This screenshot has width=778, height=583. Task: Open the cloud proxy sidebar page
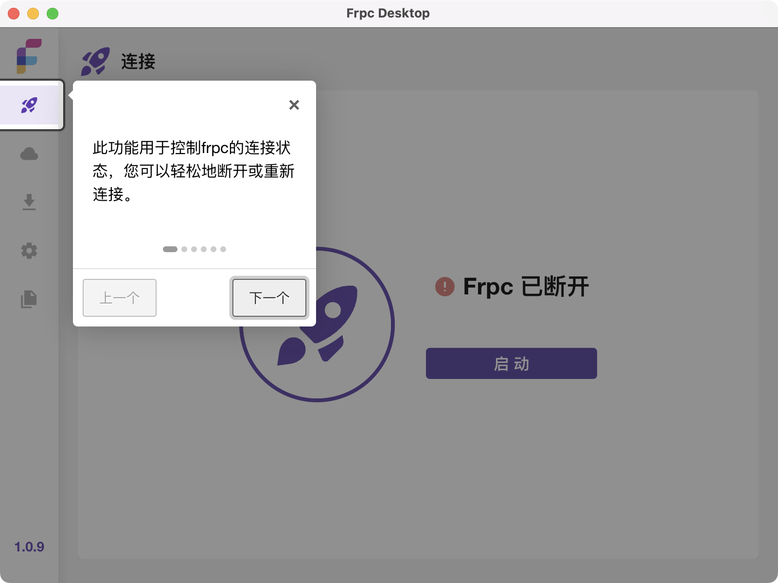click(29, 154)
